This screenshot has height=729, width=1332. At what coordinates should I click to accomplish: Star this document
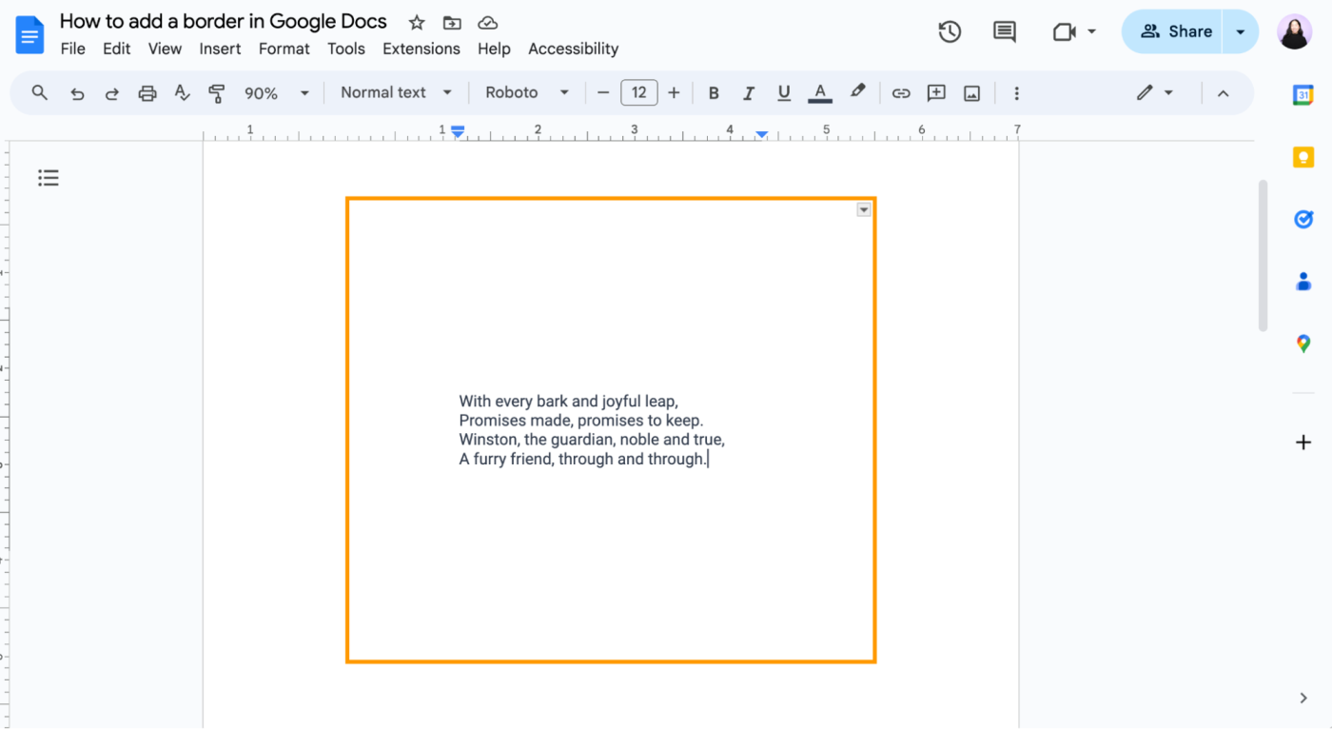point(416,23)
